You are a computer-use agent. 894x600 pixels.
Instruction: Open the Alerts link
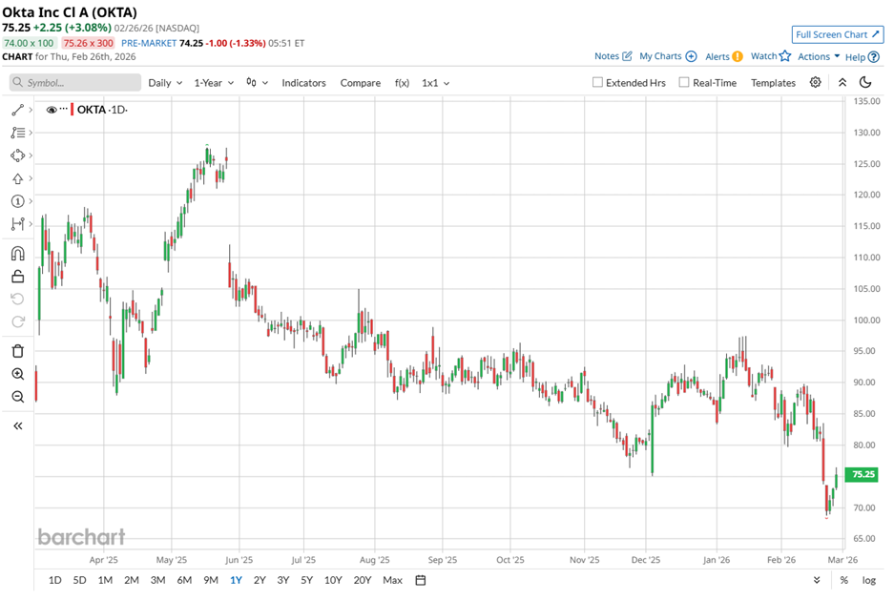point(724,56)
